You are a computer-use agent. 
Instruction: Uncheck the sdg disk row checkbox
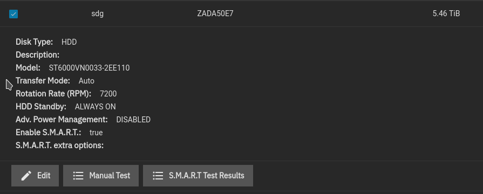click(x=13, y=14)
